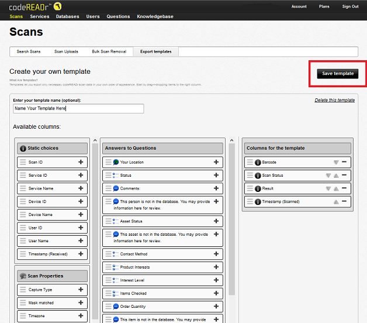Switch to Scan Uploads tab

[x=66, y=51]
